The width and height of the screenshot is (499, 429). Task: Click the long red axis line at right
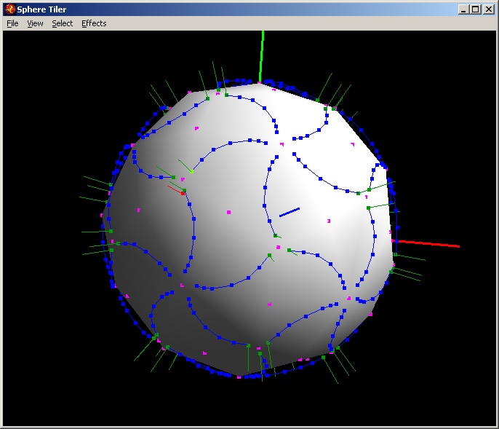pos(429,243)
